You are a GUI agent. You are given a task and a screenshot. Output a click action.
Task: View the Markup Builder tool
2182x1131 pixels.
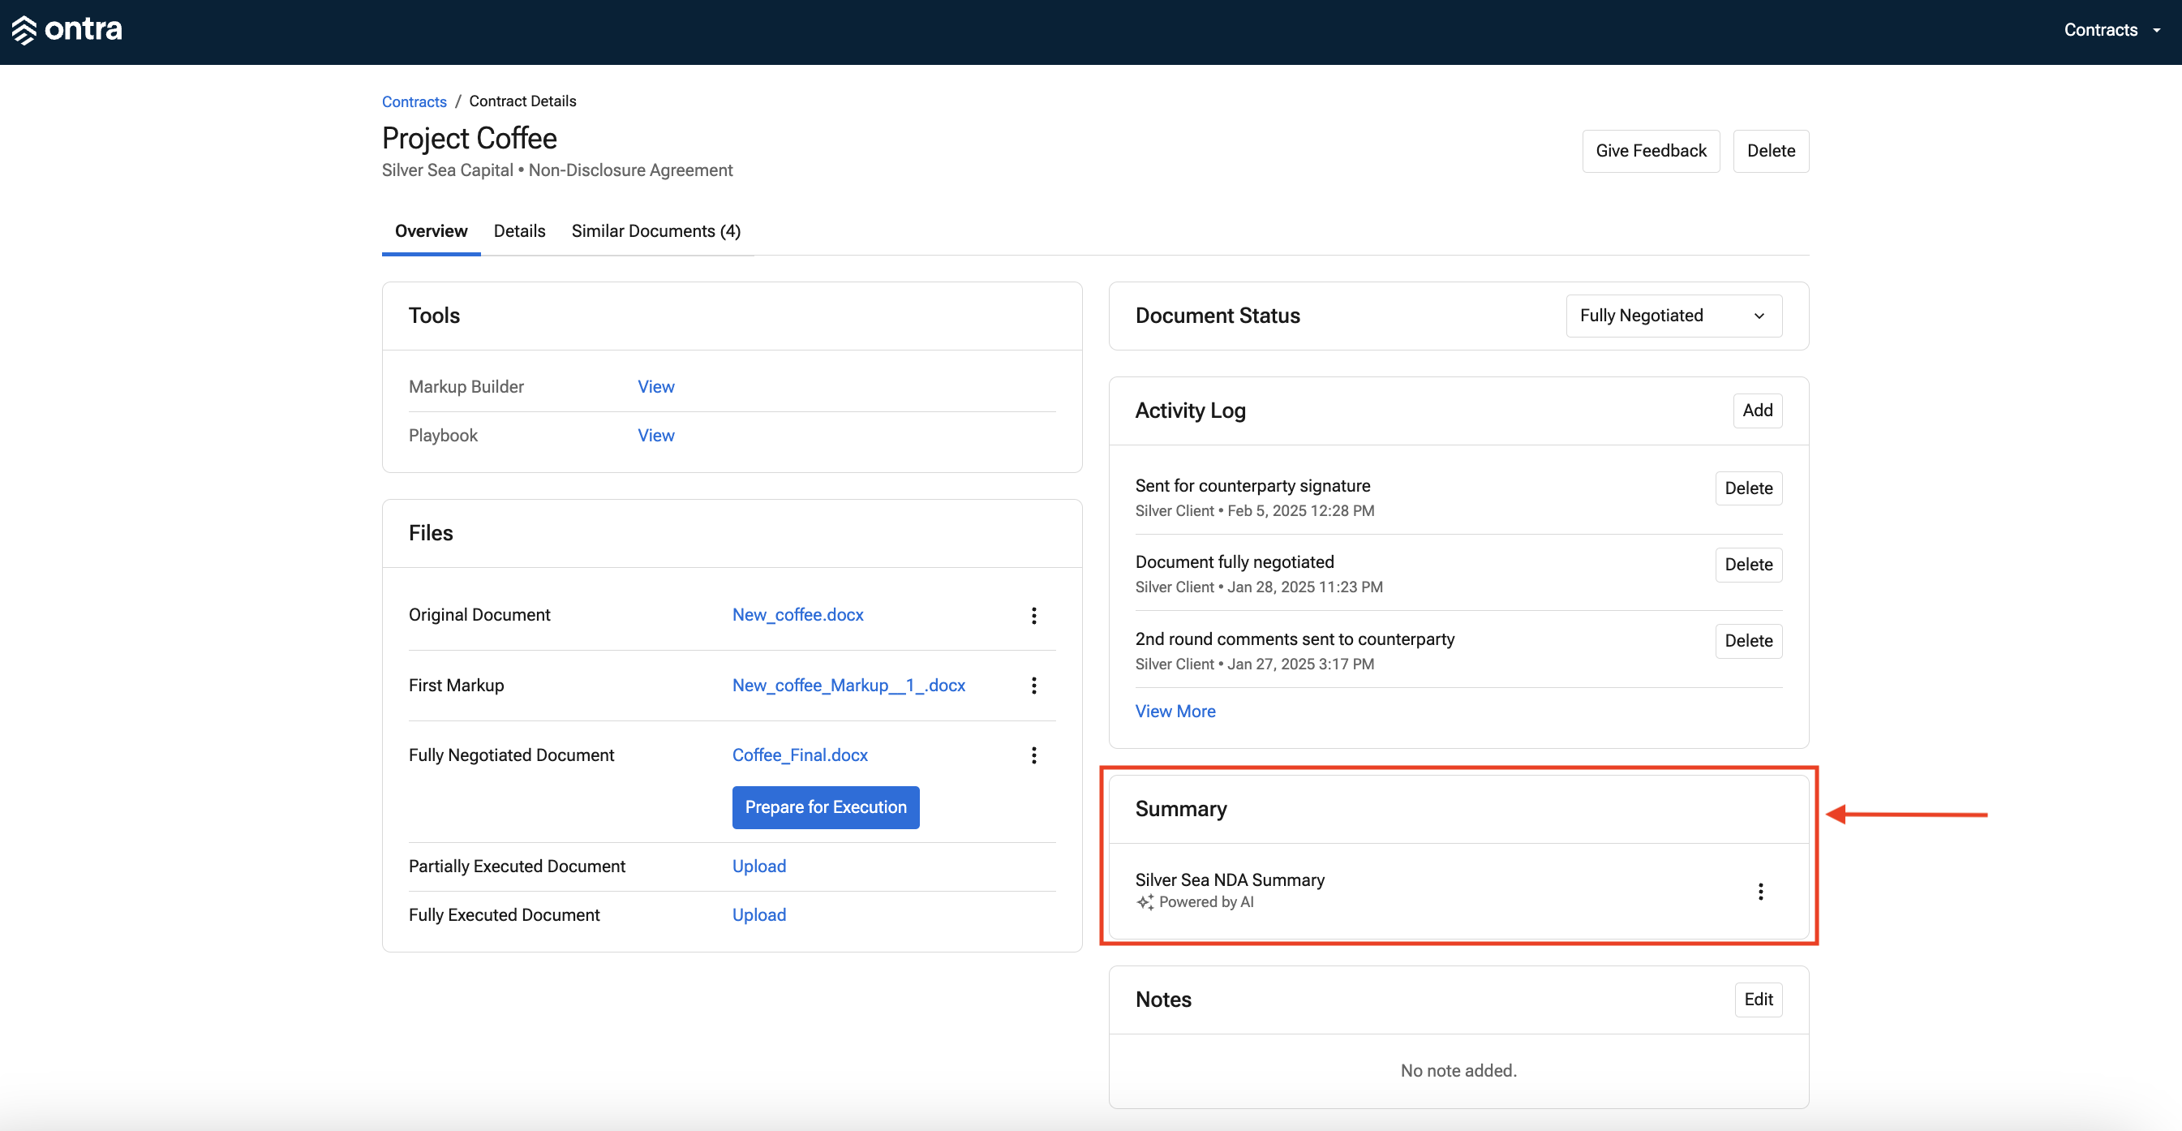click(x=655, y=386)
